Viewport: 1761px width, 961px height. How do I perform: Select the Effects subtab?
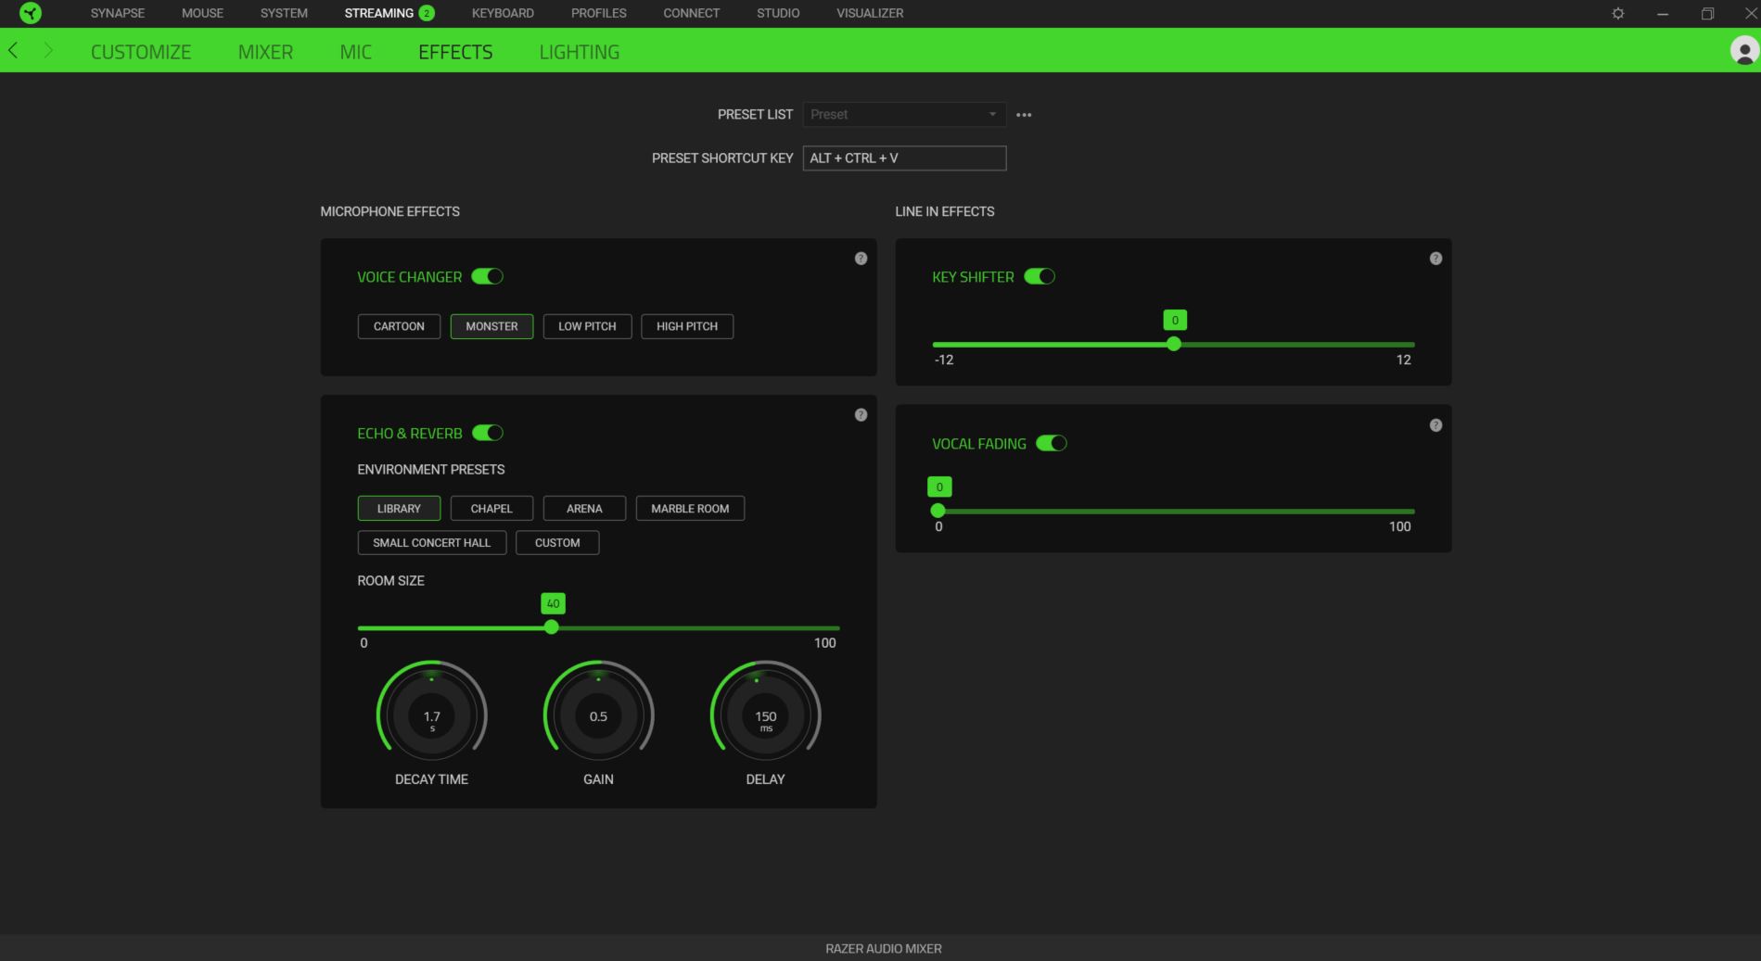pyautogui.click(x=455, y=52)
